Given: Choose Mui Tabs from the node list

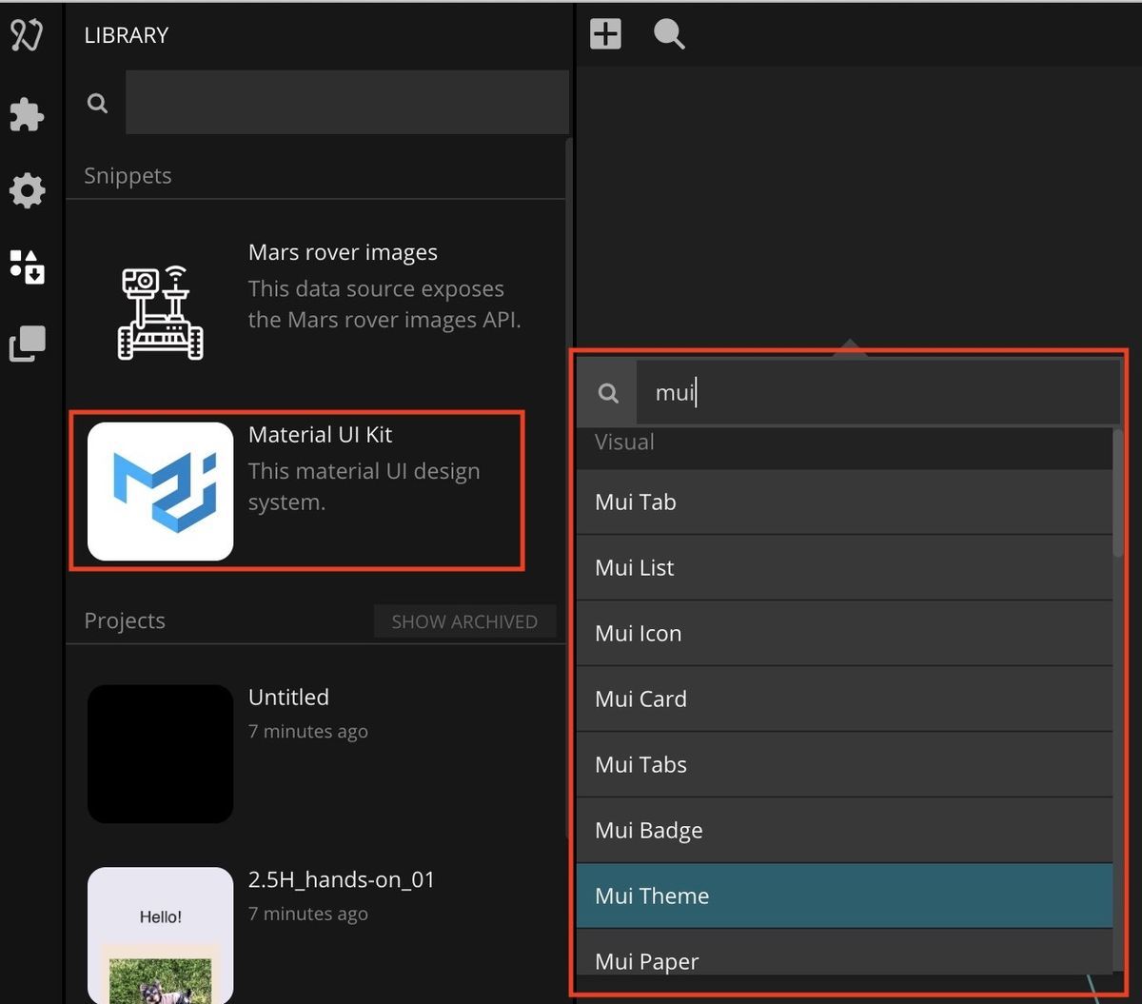Looking at the screenshot, I should click(x=844, y=764).
